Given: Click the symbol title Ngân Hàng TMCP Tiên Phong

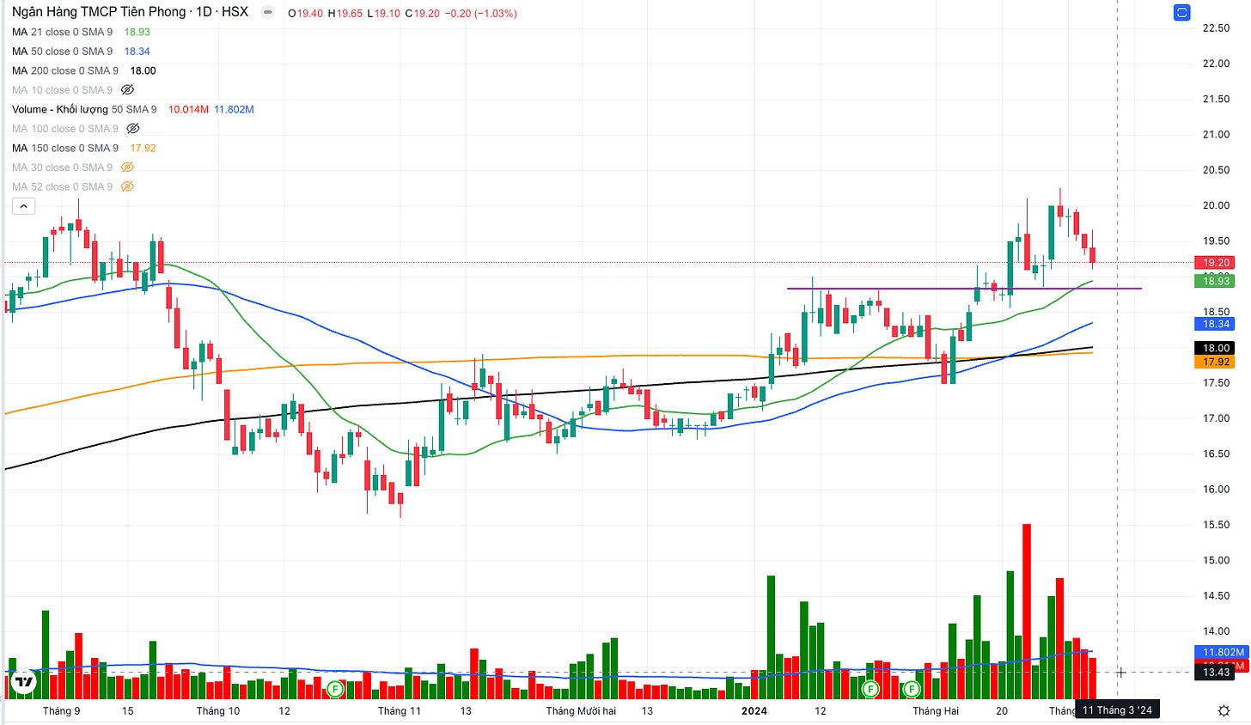Looking at the screenshot, I should coord(99,12).
